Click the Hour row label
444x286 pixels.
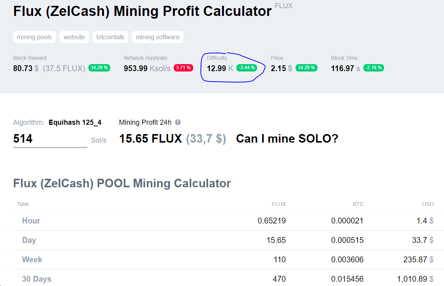tap(31, 221)
